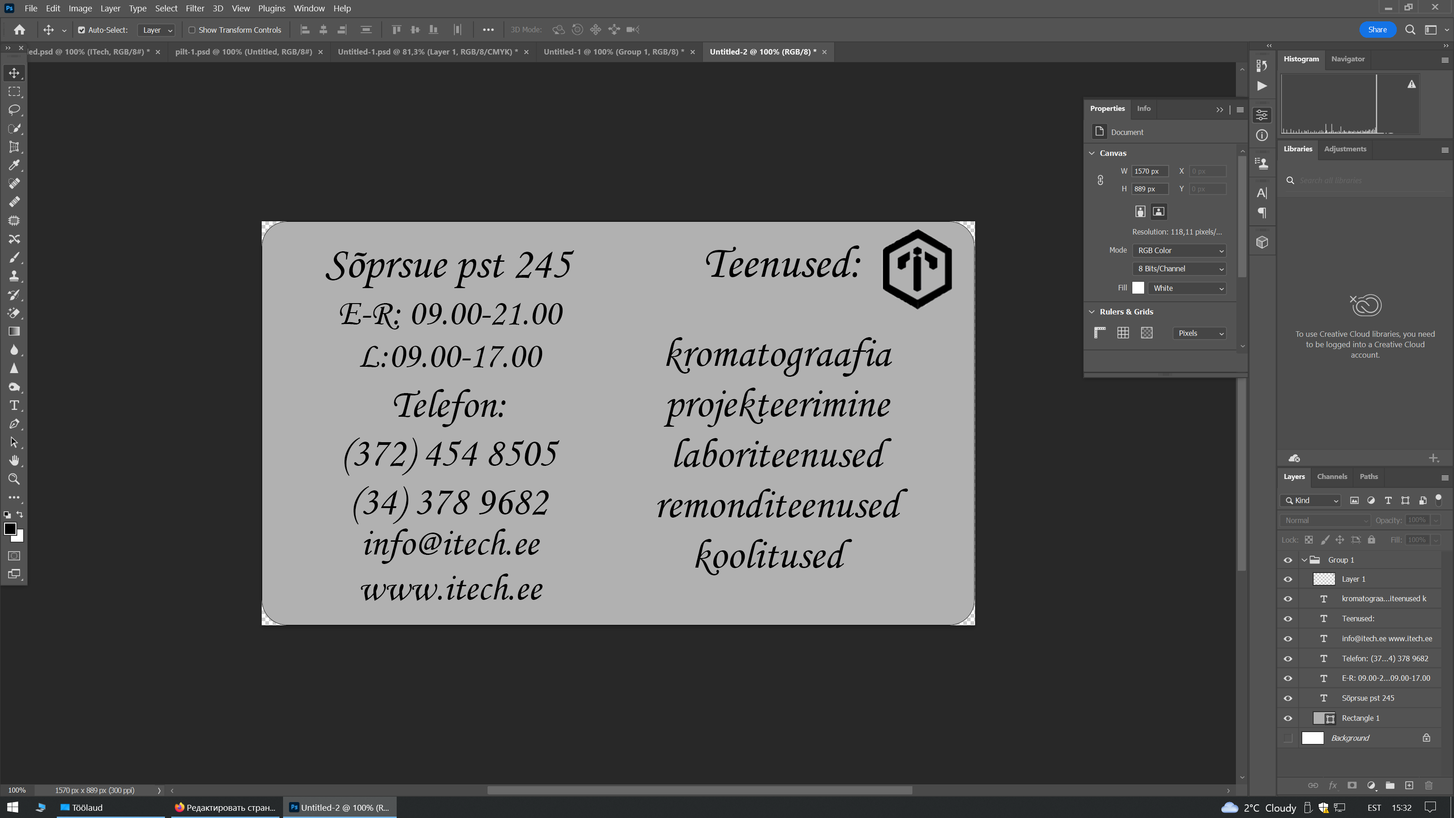Click the Share button

click(1377, 30)
